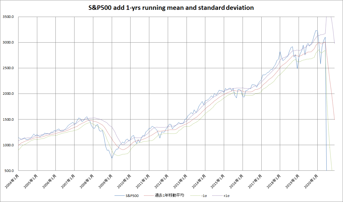This screenshot has width=343, height=202.
Task: Click the S&P500 legend entry
Action: pyautogui.click(x=126, y=196)
